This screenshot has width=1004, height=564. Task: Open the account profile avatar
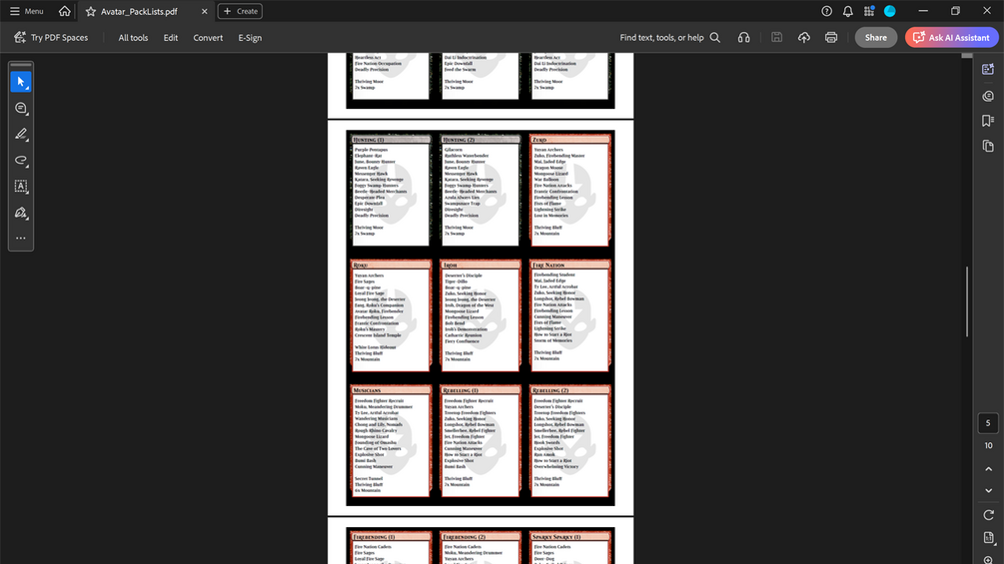[x=890, y=11]
